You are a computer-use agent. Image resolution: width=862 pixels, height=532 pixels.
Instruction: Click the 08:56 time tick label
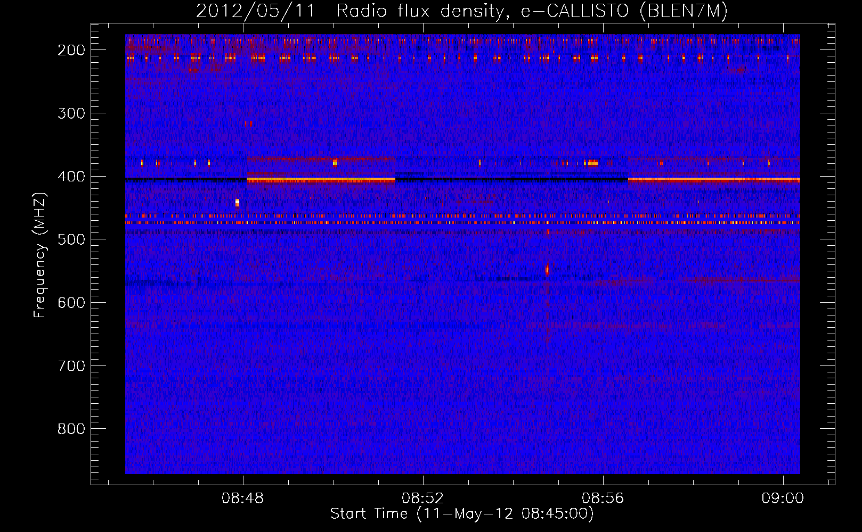tap(603, 498)
